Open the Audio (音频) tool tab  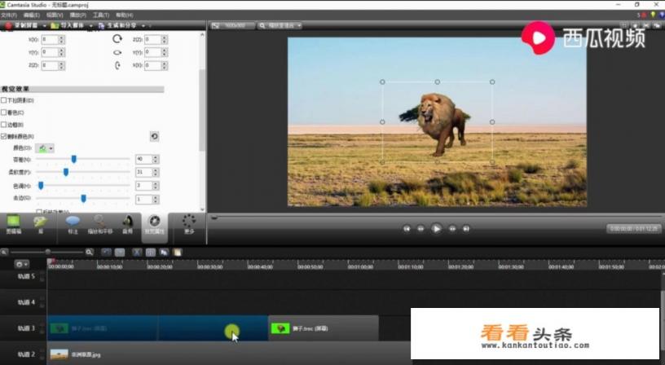pyautogui.click(x=127, y=224)
